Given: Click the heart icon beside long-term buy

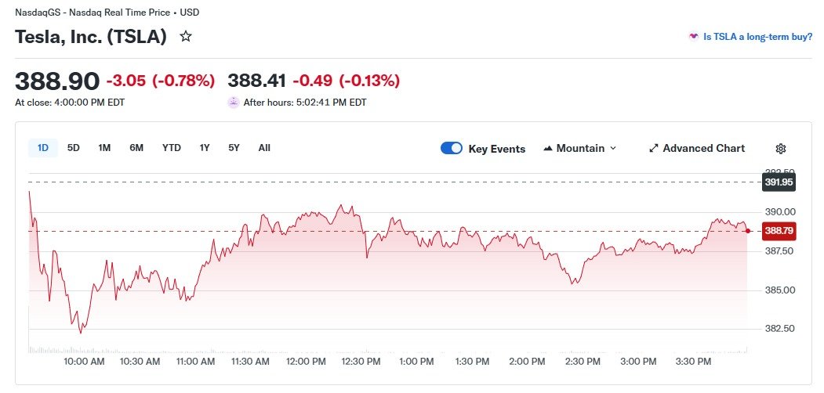Looking at the screenshot, I should coord(694,37).
